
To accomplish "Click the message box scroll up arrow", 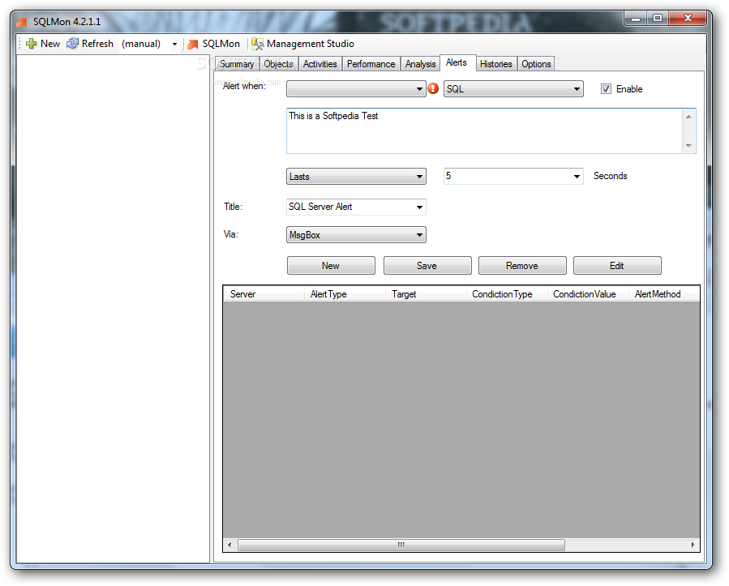I will (688, 117).
